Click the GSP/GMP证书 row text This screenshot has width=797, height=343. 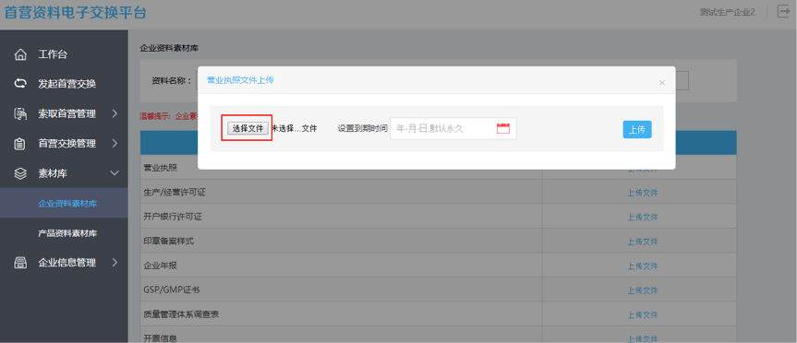pyautogui.click(x=171, y=290)
